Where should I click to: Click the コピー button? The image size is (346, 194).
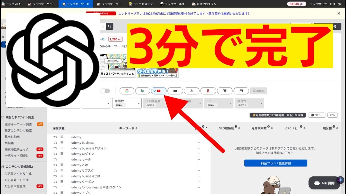click(317, 115)
